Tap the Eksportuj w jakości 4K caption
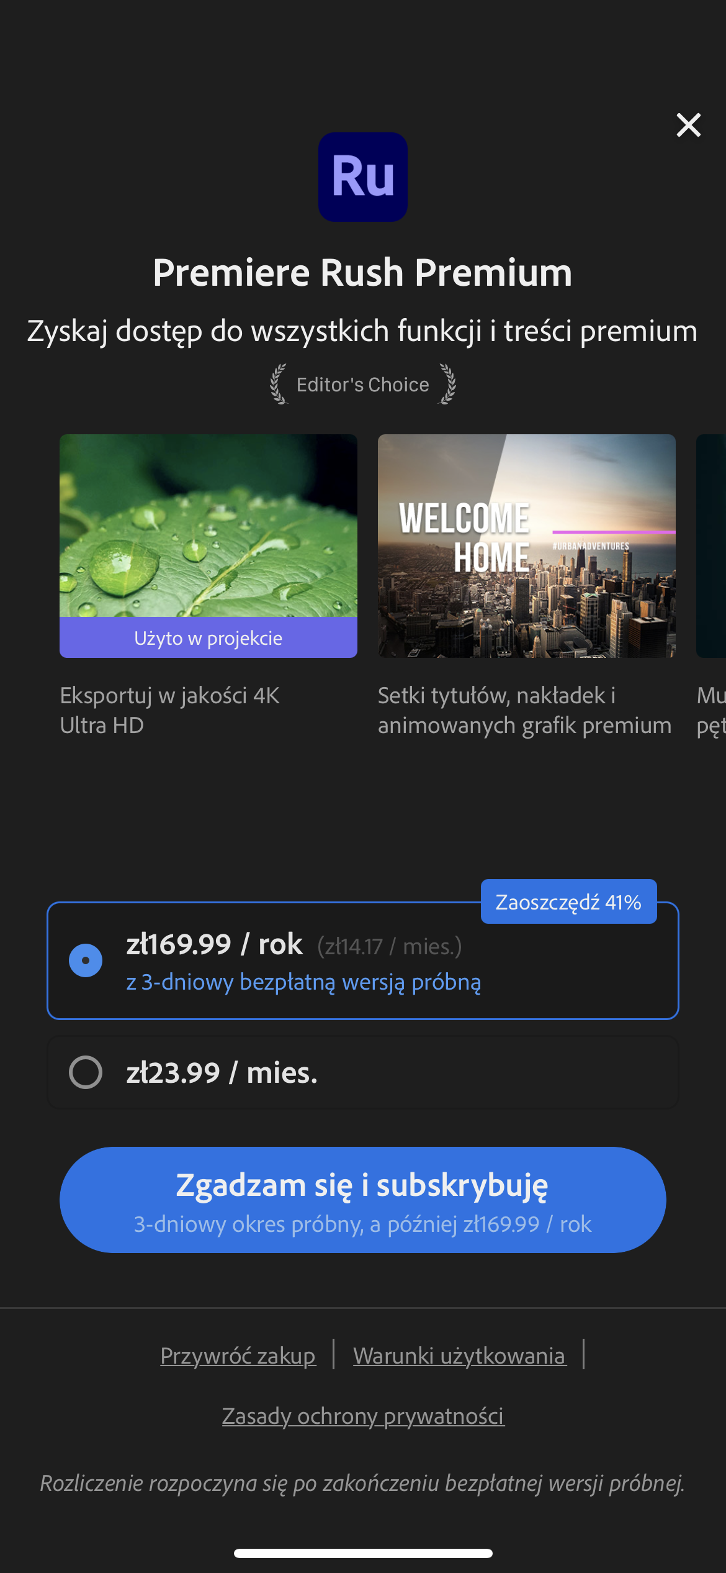The height and width of the screenshot is (1573, 726). [x=170, y=710]
